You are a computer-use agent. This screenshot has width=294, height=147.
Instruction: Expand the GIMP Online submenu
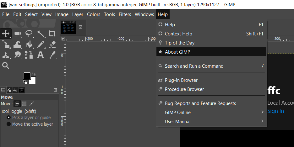point(211,113)
